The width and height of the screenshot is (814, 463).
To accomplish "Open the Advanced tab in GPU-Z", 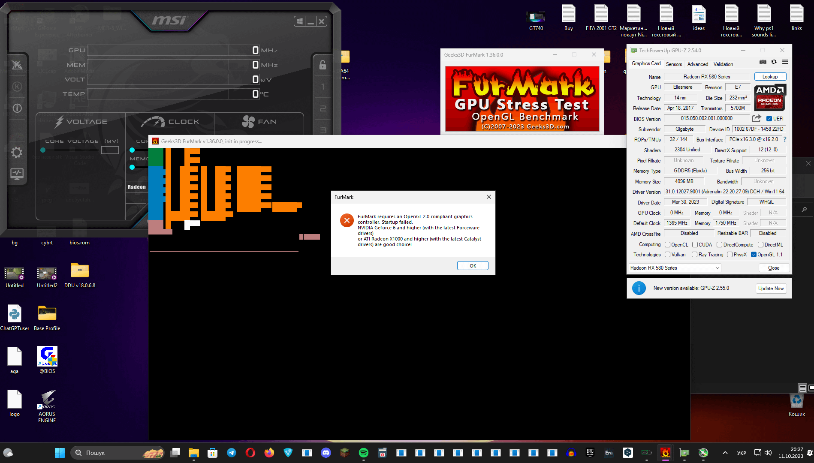I will tap(698, 64).
